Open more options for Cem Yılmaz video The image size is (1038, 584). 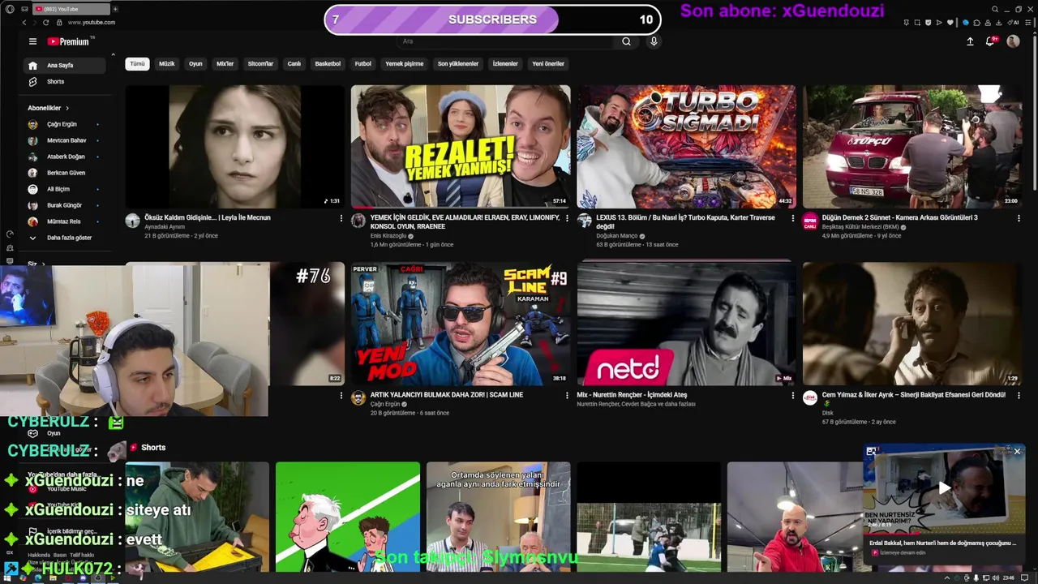[1019, 395]
